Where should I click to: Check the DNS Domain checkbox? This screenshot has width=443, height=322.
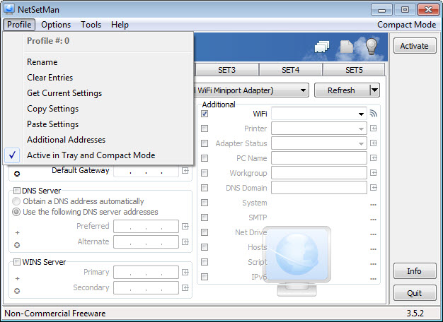point(205,188)
